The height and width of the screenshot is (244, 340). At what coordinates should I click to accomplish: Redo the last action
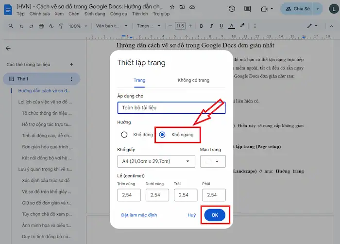point(31,26)
